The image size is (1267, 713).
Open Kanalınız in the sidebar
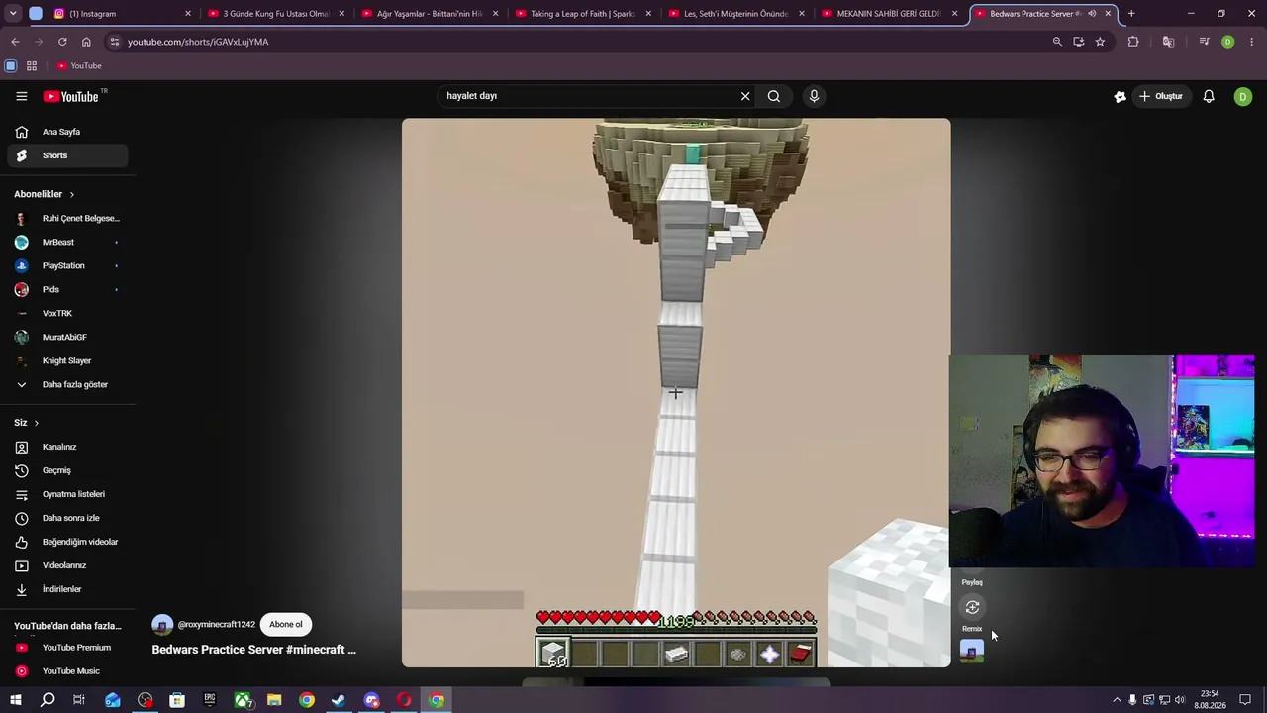click(68, 447)
